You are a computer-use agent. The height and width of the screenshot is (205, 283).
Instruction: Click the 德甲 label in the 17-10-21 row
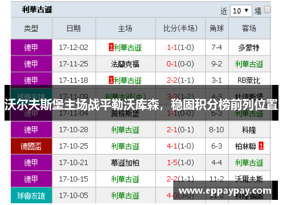[x=31, y=163]
